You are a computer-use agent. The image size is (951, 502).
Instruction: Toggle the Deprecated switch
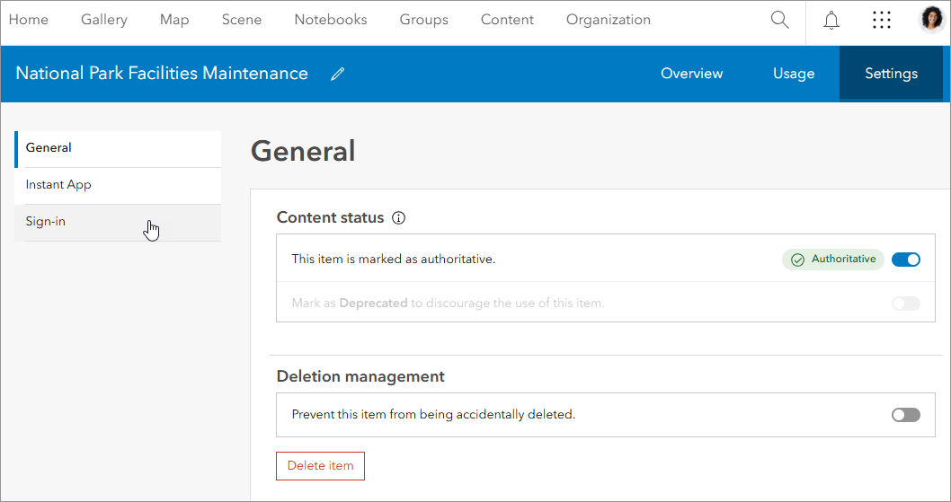click(x=906, y=304)
